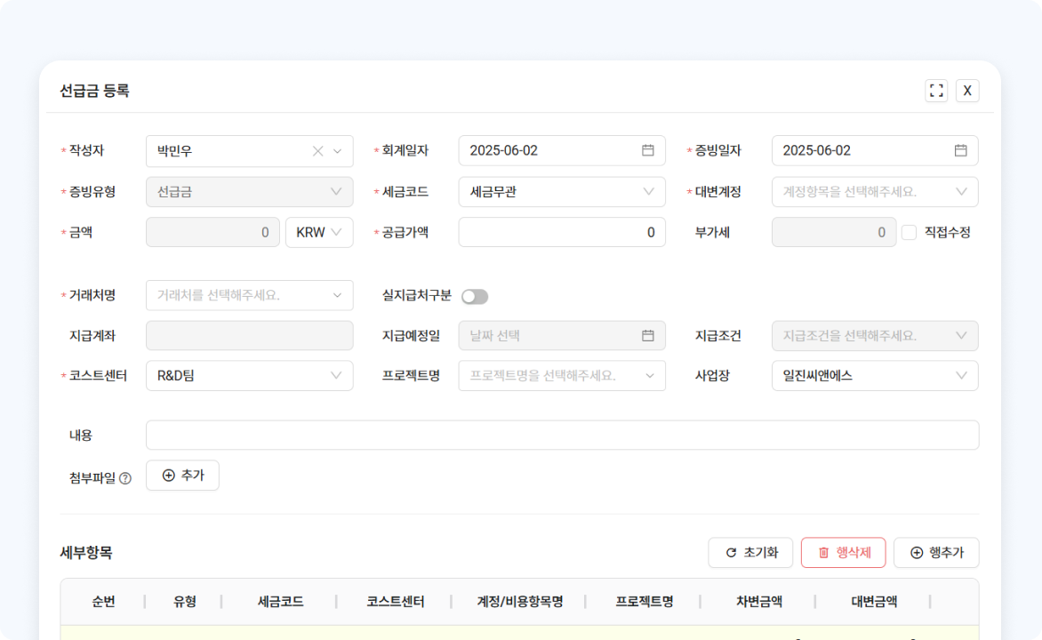Toggle the 실지급처구분 switch

click(x=474, y=297)
